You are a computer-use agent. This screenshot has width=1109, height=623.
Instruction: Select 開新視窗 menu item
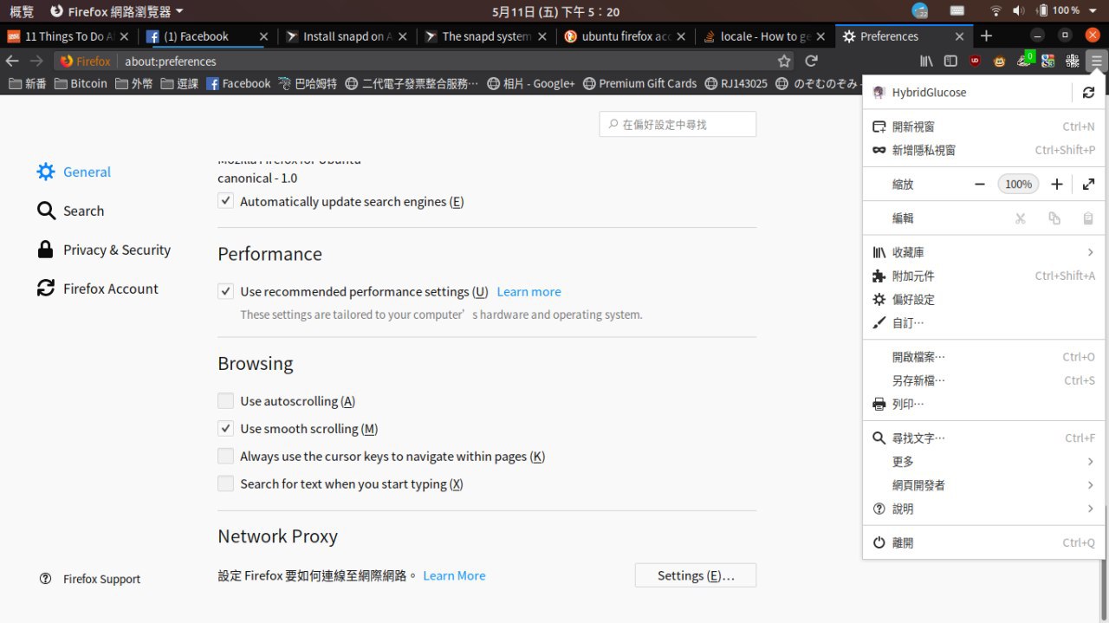983,127
